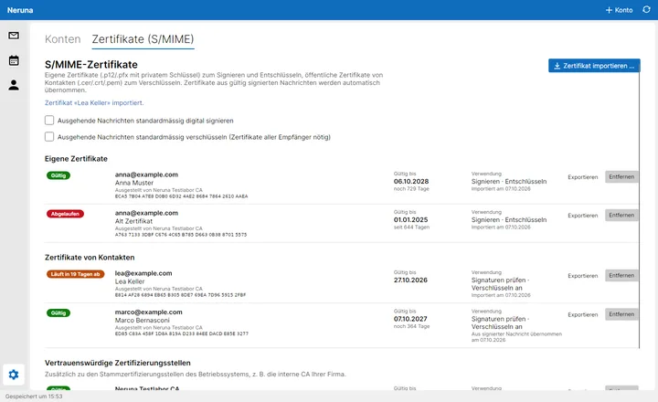The image size is (658, 402).
Task: Export the Anna Muster certificate
Action: 582,177
